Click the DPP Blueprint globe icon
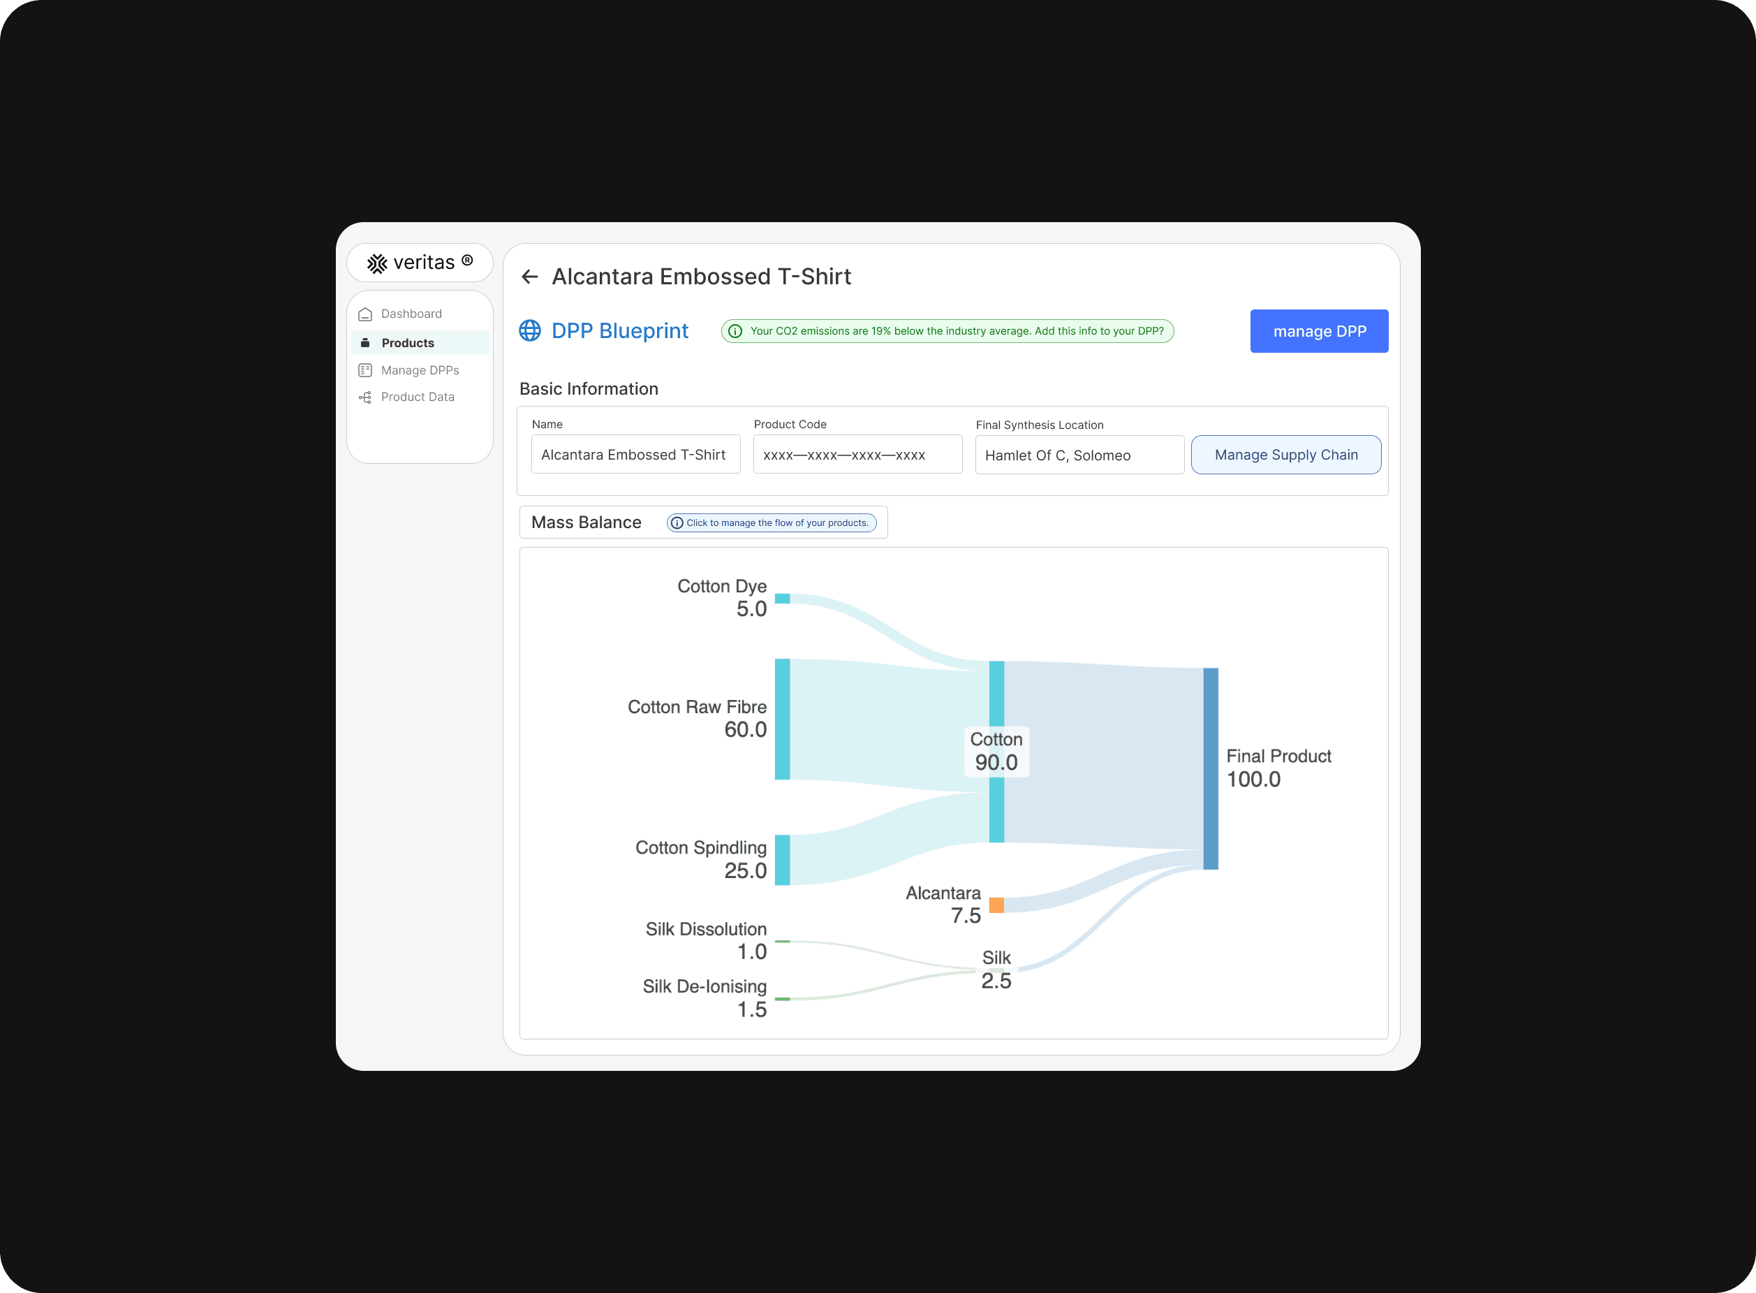 click(x=529, y=331)
